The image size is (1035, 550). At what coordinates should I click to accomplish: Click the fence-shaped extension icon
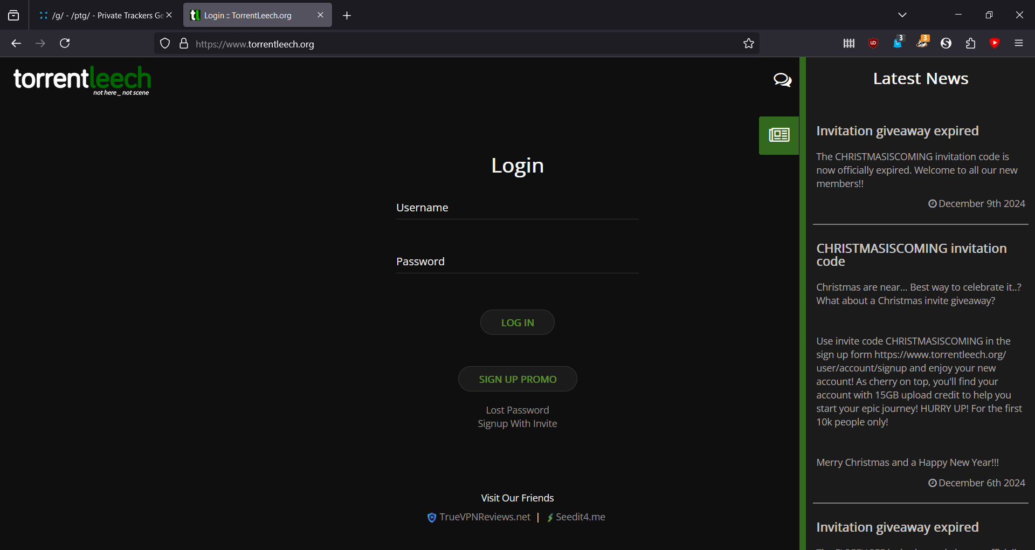point(849,44)
